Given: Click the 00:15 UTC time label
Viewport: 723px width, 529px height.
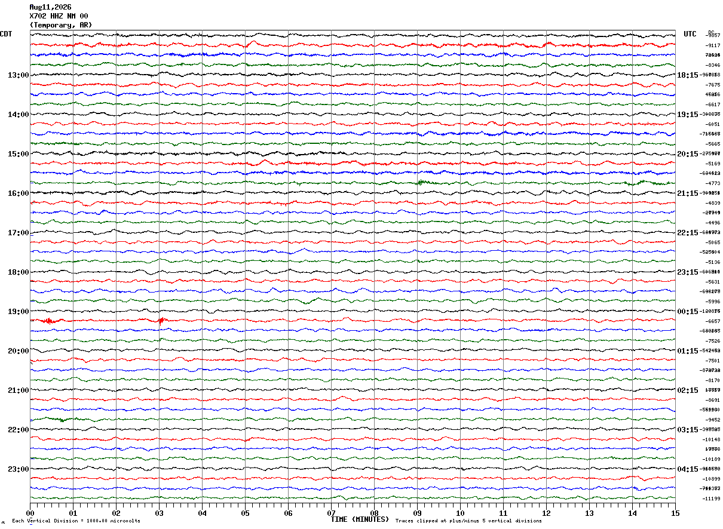Looking at the screenshot, I should pos(687,312).
